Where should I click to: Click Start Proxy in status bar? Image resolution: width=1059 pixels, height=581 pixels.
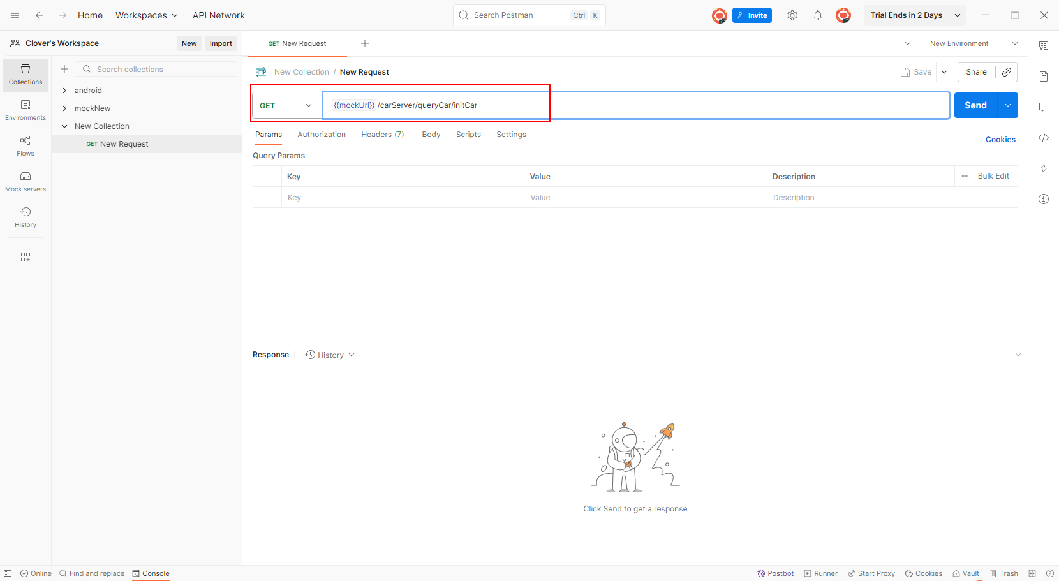pos(871,573)
